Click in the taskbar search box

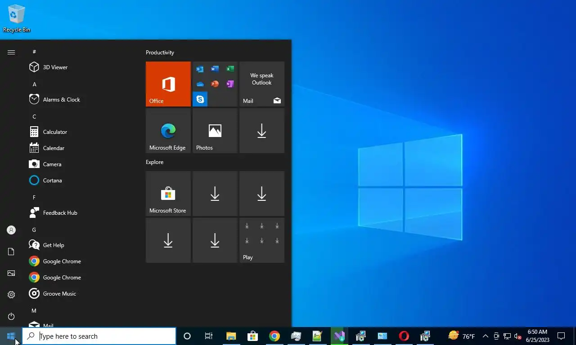pos(99,336)
